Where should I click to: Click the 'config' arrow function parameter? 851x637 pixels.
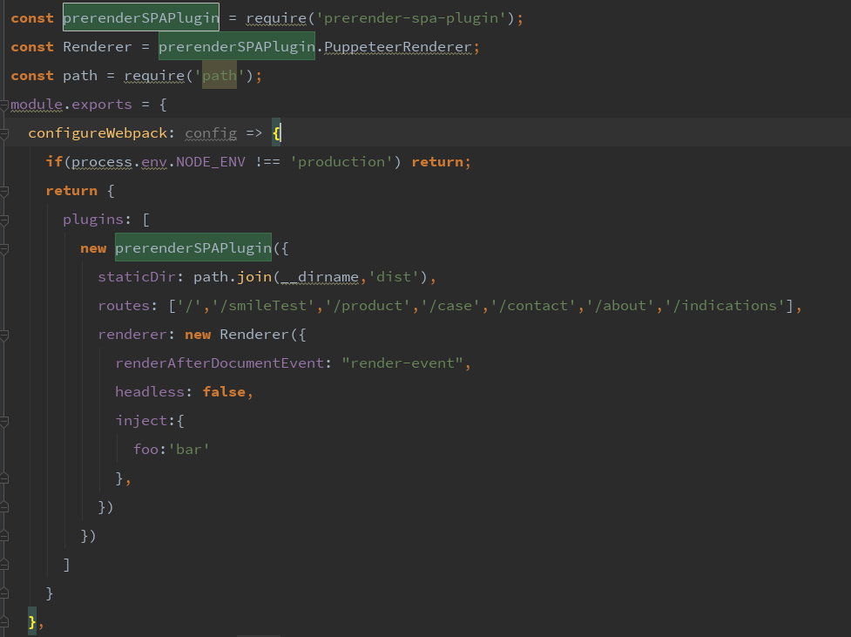coord(211,133)
